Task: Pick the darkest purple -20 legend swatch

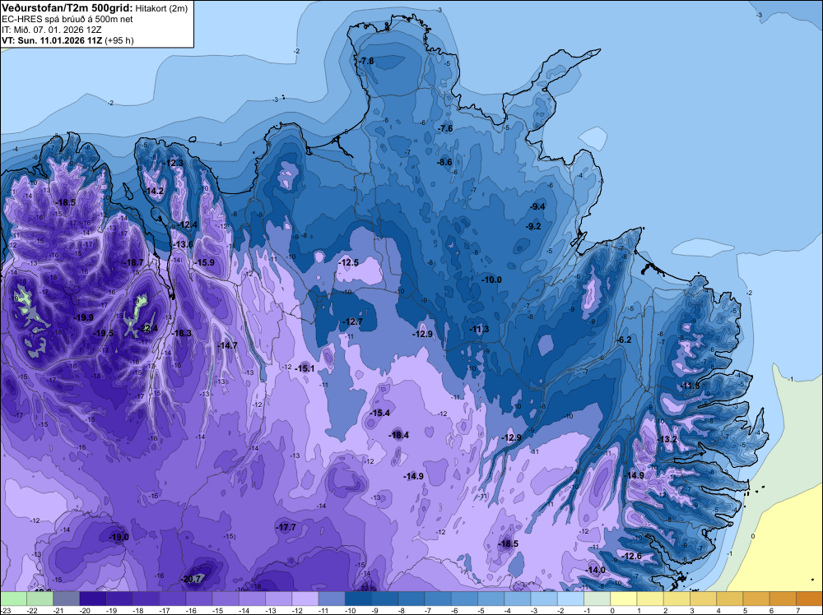Action: point(93,599)
